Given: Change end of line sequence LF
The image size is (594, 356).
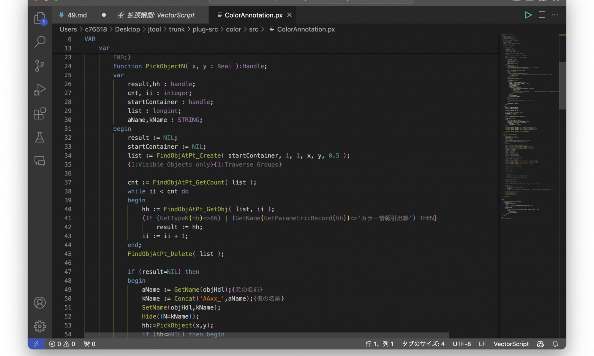Looking at the screenshot, I should coord(482,344).
